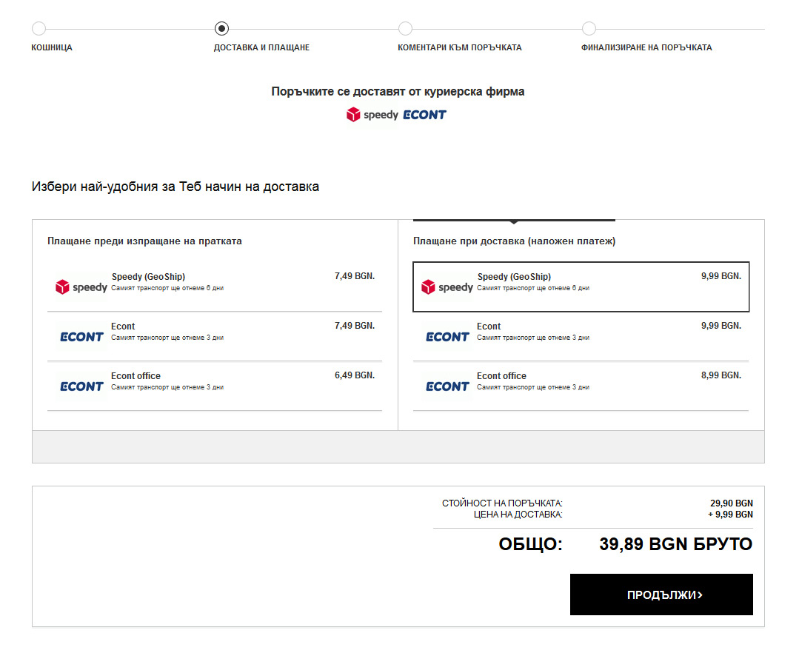
Task: Click the Плащане преди изпращане на пратката heading
Action: [144, 241]
